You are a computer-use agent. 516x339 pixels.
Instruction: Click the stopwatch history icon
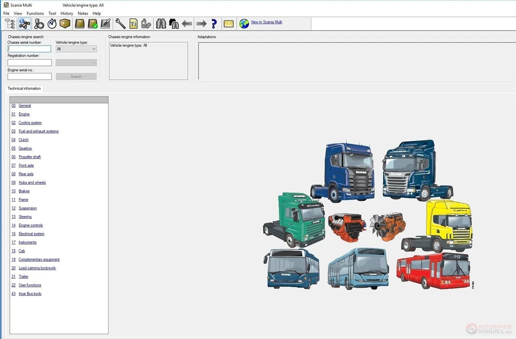pyautogui.click(x=51, y=24)
